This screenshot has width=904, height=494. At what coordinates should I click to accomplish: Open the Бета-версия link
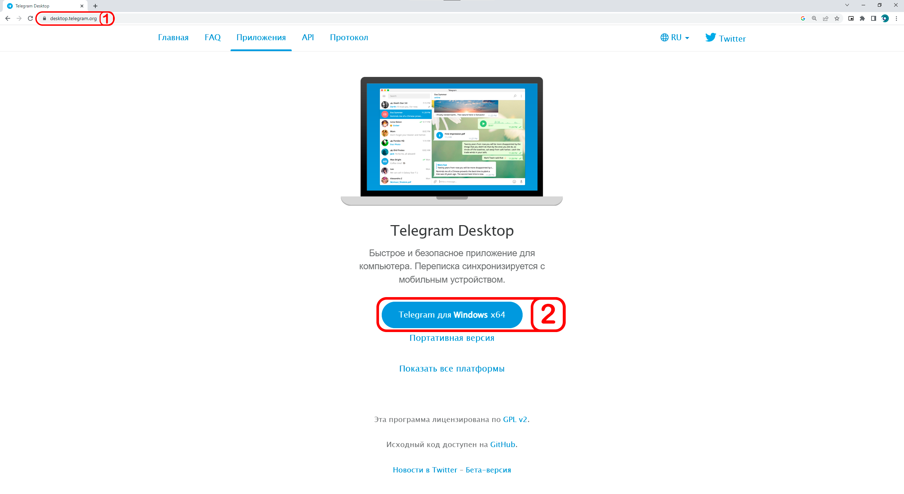point(488,470)
